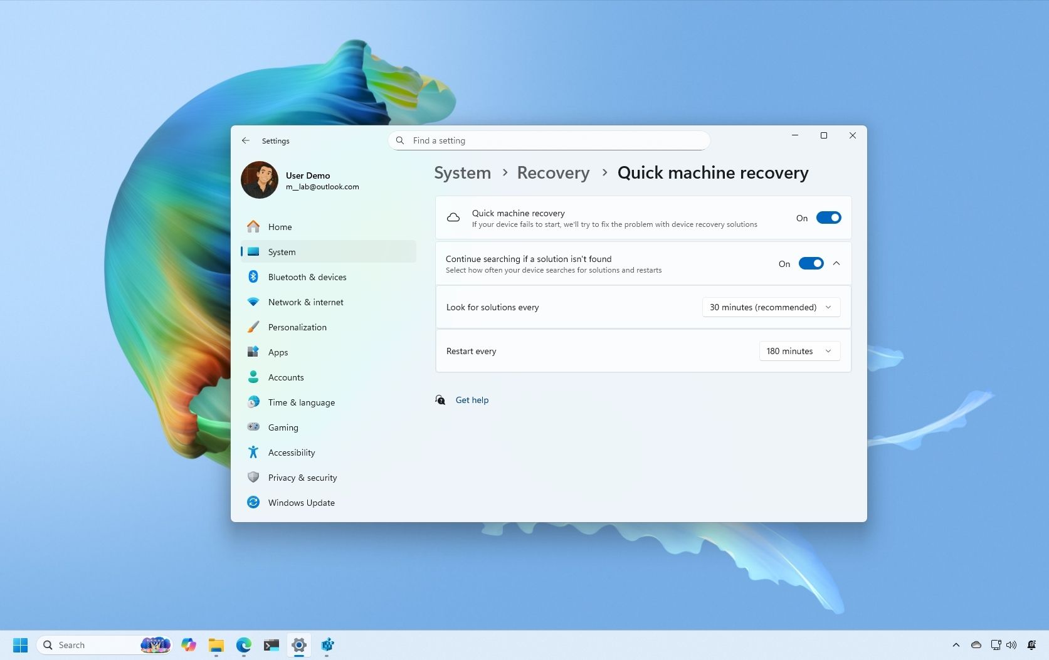Open Accessibility settings
The height and width of the screenshot is (660, 1049).
(x=291, y=452)
